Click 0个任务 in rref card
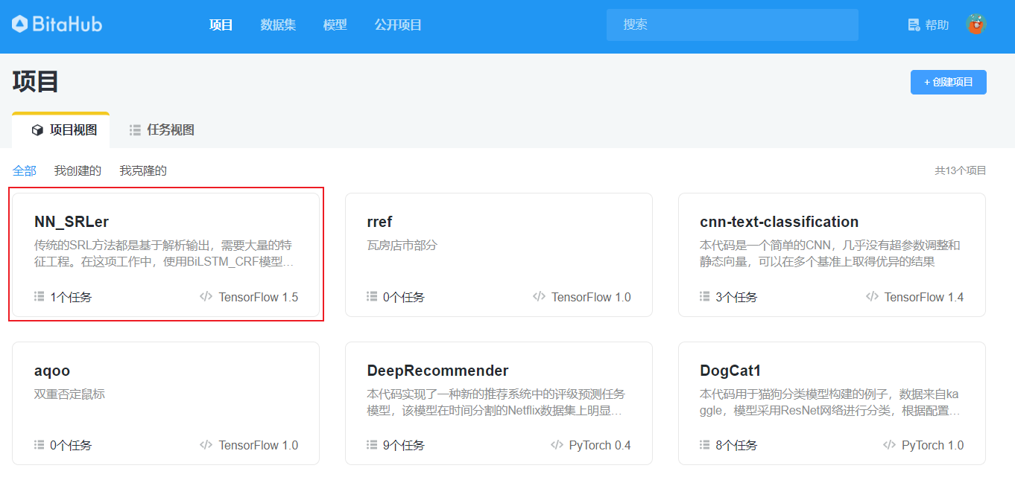The image size is (1015, 477). (403, 297)
